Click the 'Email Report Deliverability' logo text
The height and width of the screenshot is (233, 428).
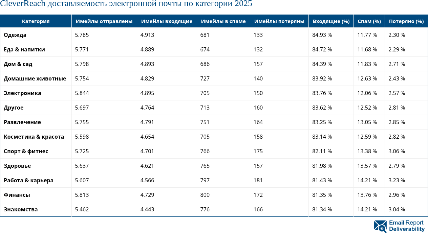click(407, 226)
